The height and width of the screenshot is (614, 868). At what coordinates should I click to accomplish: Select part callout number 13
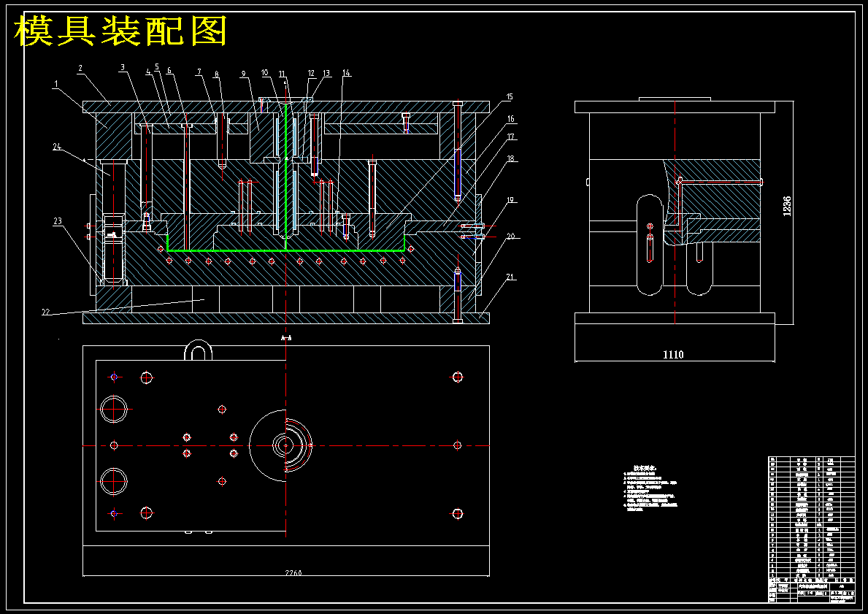[326, 73]
